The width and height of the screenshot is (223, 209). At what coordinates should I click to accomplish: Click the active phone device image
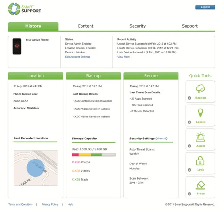(17, 46)
